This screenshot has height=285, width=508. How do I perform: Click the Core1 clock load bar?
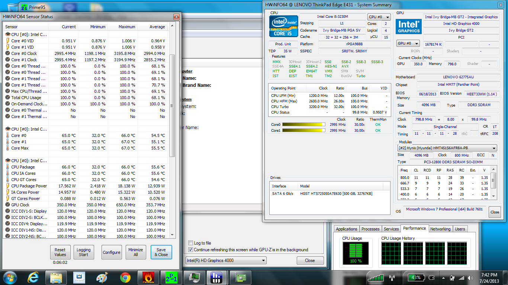click(304, 131)
